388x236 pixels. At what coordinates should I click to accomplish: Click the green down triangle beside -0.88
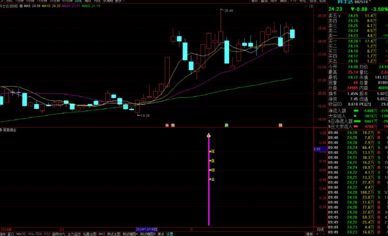[x=353, y=9]
